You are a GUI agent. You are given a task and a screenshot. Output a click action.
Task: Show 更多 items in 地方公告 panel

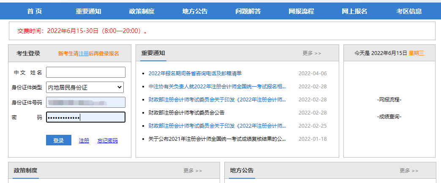click(409, 171)
